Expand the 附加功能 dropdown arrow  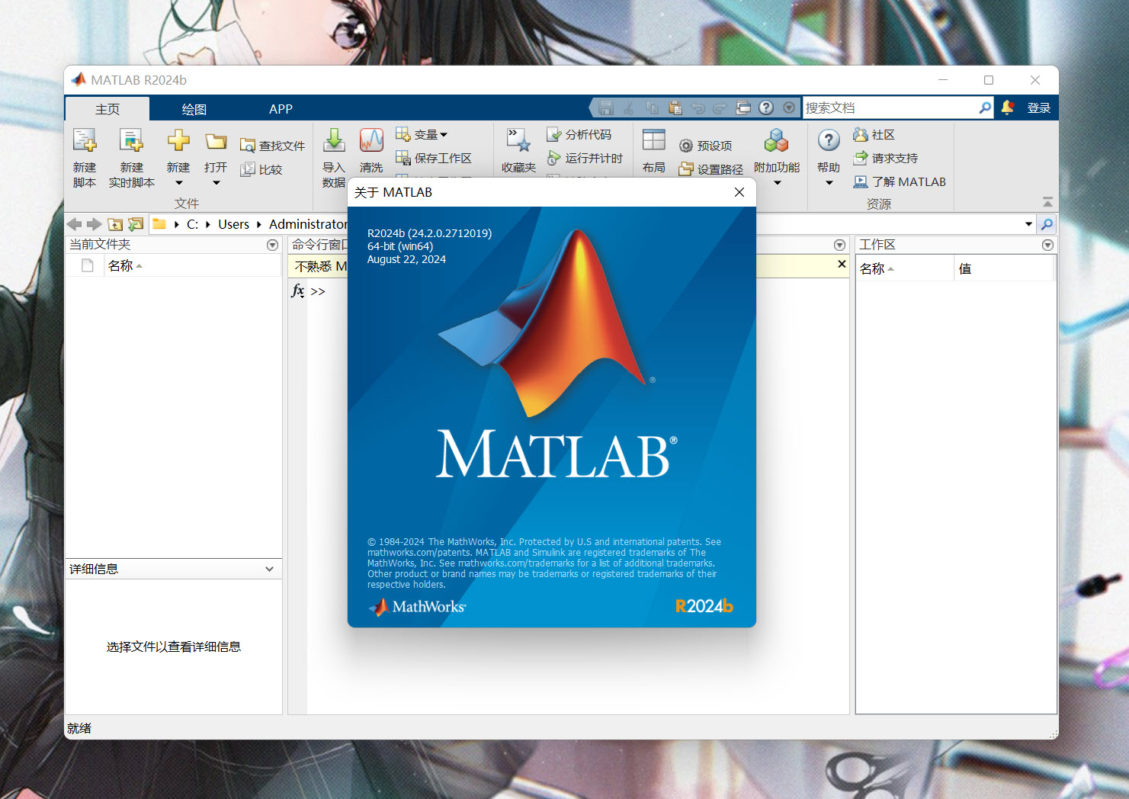777,183
